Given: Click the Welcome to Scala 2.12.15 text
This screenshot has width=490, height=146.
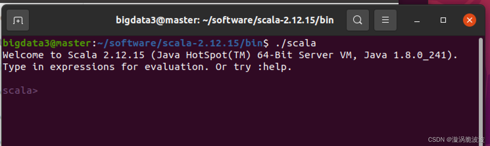Looking at the screenshot, I should tap(73, 55).
